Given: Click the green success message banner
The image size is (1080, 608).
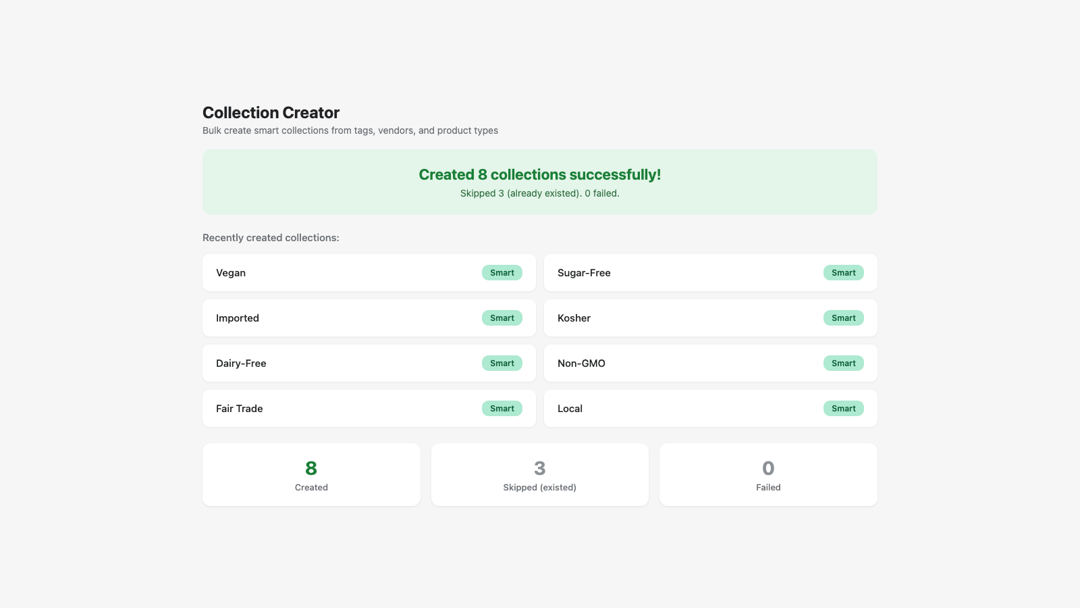Looking at the screenshot, I should (x=540, y=182).
